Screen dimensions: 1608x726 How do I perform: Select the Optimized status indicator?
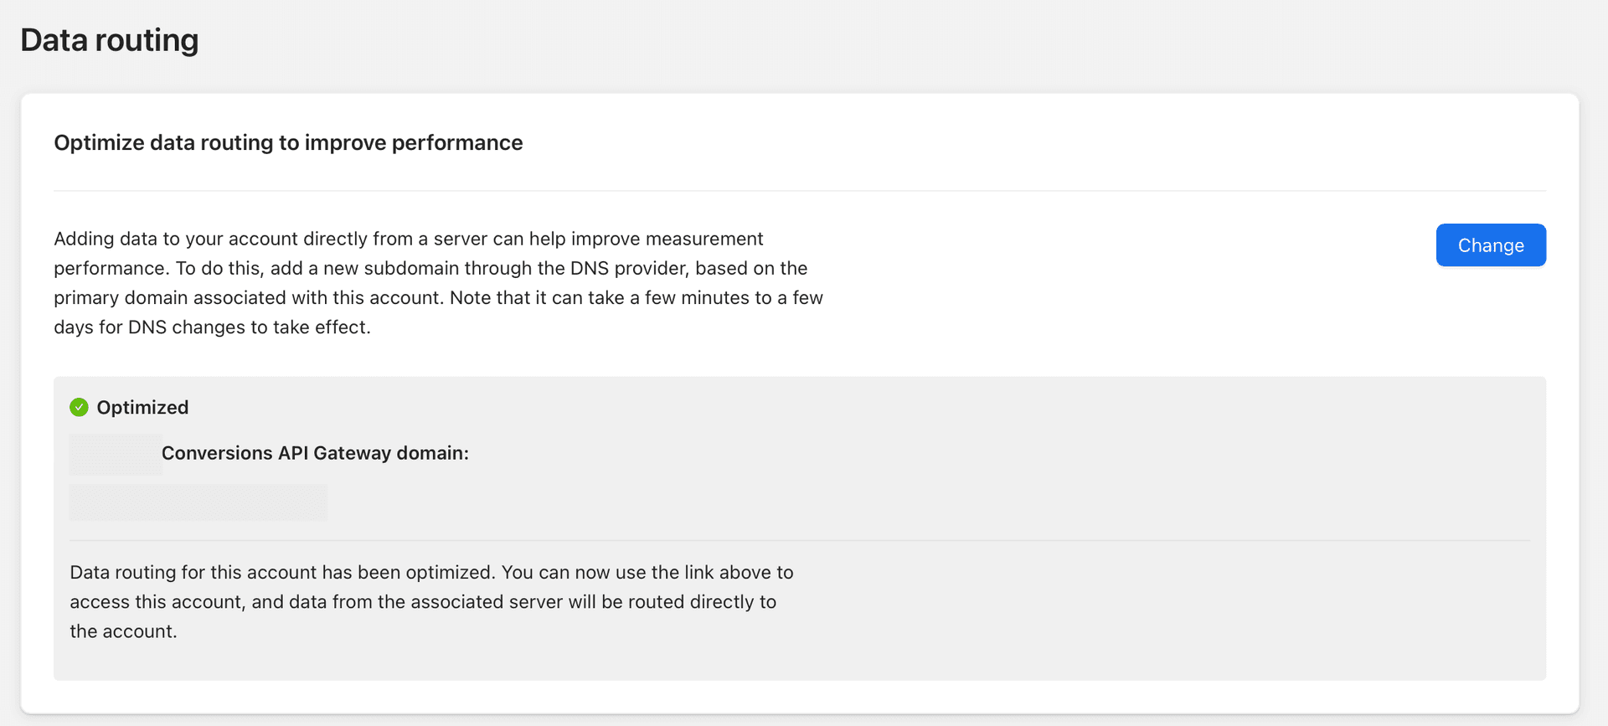point(129,408)
